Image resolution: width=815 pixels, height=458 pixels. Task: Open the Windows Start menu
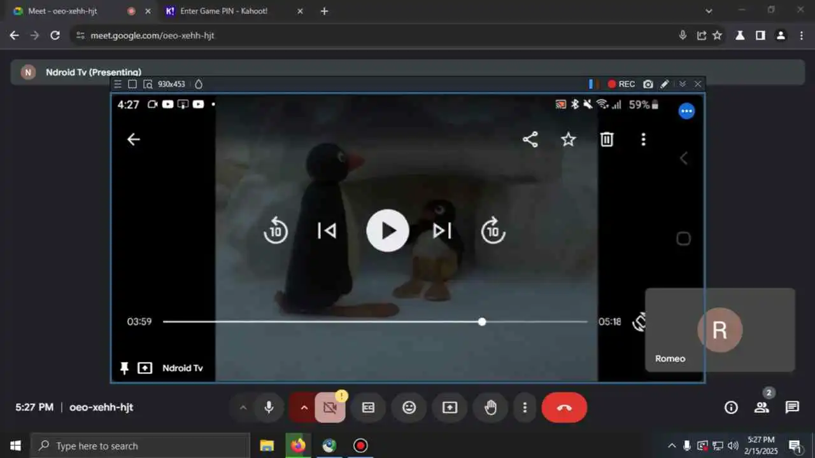pos(15,445)
